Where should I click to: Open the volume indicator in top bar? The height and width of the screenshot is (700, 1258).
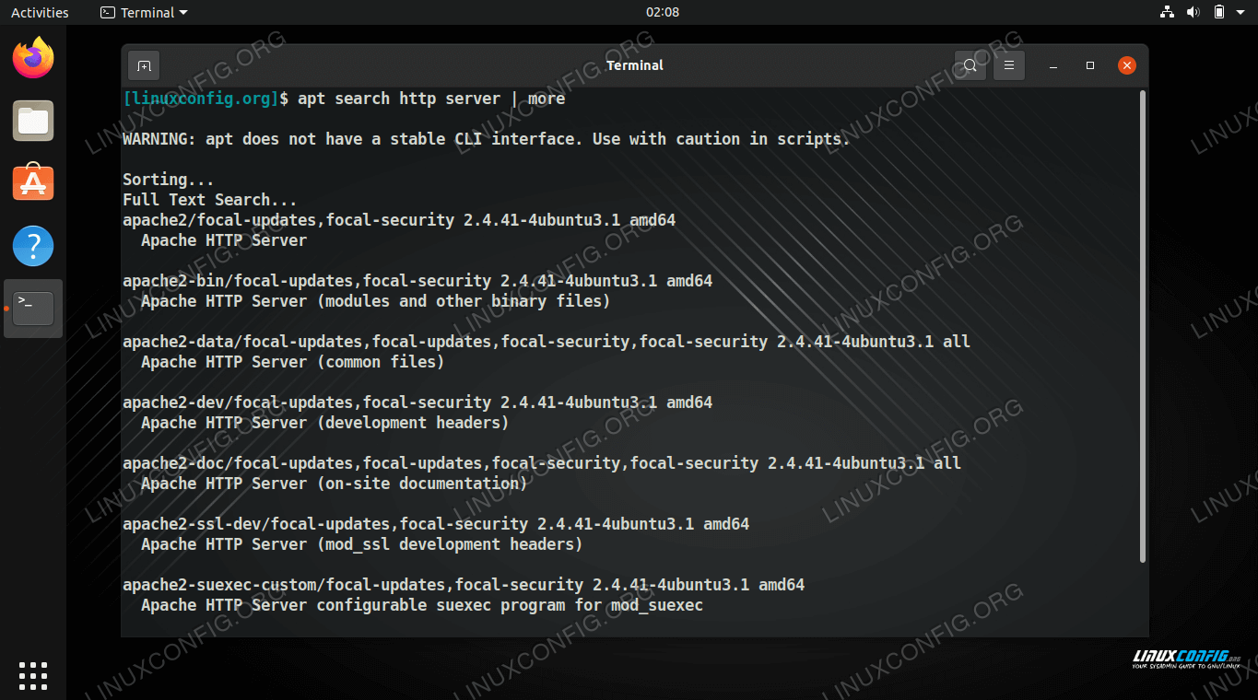[1193, 12]
